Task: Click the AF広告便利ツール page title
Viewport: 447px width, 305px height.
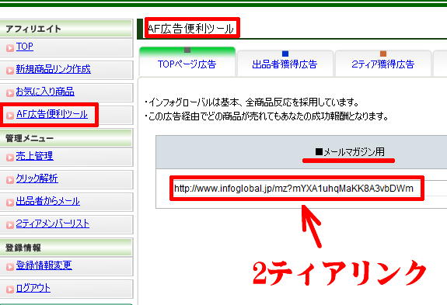Action: [190, 29]
